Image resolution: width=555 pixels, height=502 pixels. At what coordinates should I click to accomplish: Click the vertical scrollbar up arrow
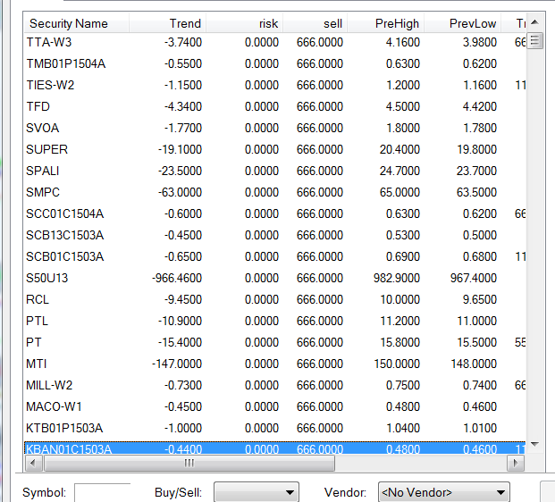tap(534, 22)
